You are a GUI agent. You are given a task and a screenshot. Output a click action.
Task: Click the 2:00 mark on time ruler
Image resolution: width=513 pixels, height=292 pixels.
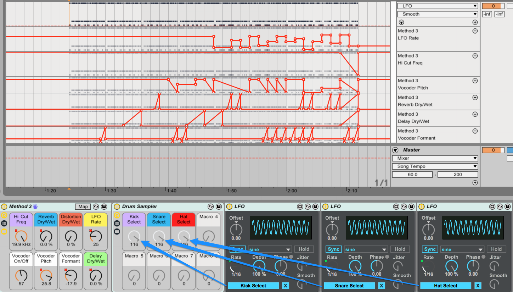(x=292, y=191)
